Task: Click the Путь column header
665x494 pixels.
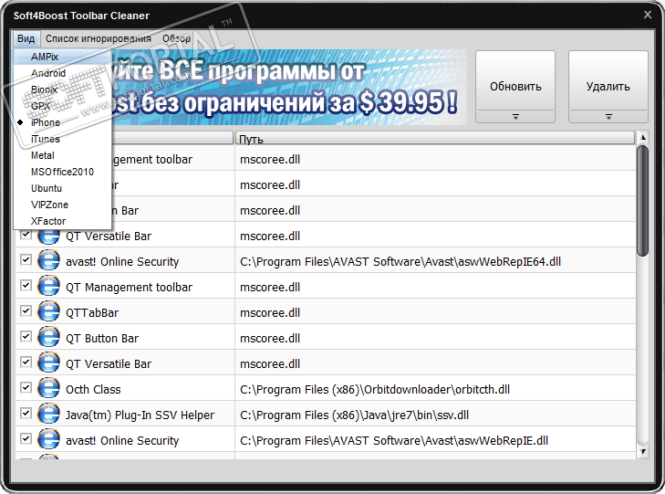Action: (x=435, y=139)
